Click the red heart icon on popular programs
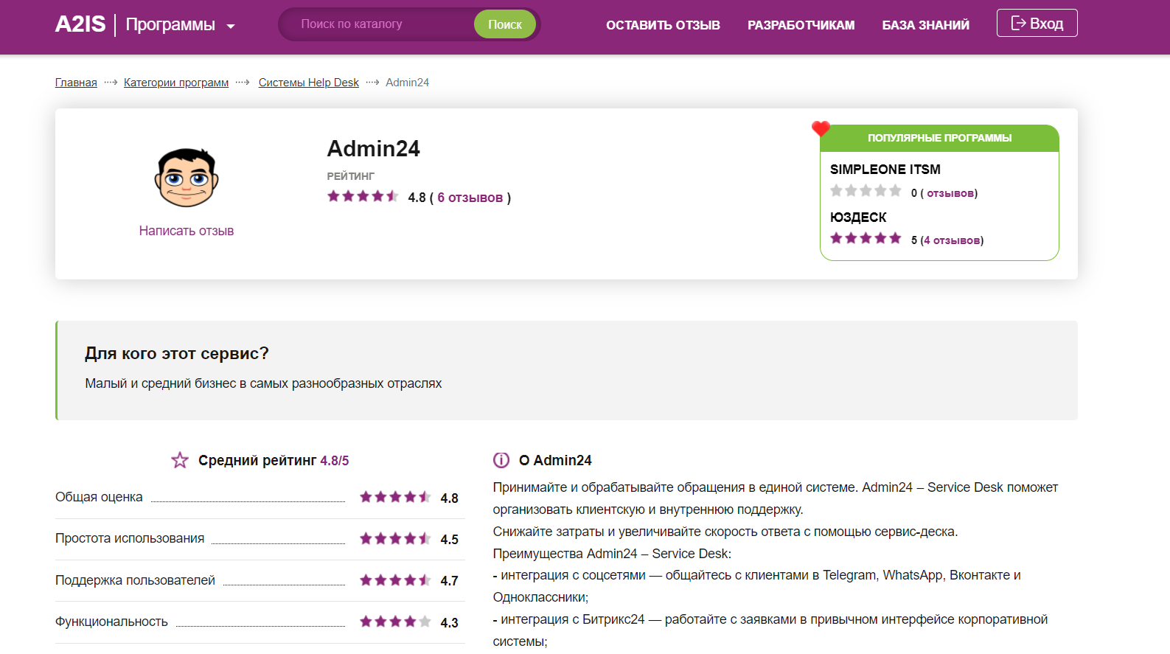This screenshot has height=654, width=1170. (821, 128)
